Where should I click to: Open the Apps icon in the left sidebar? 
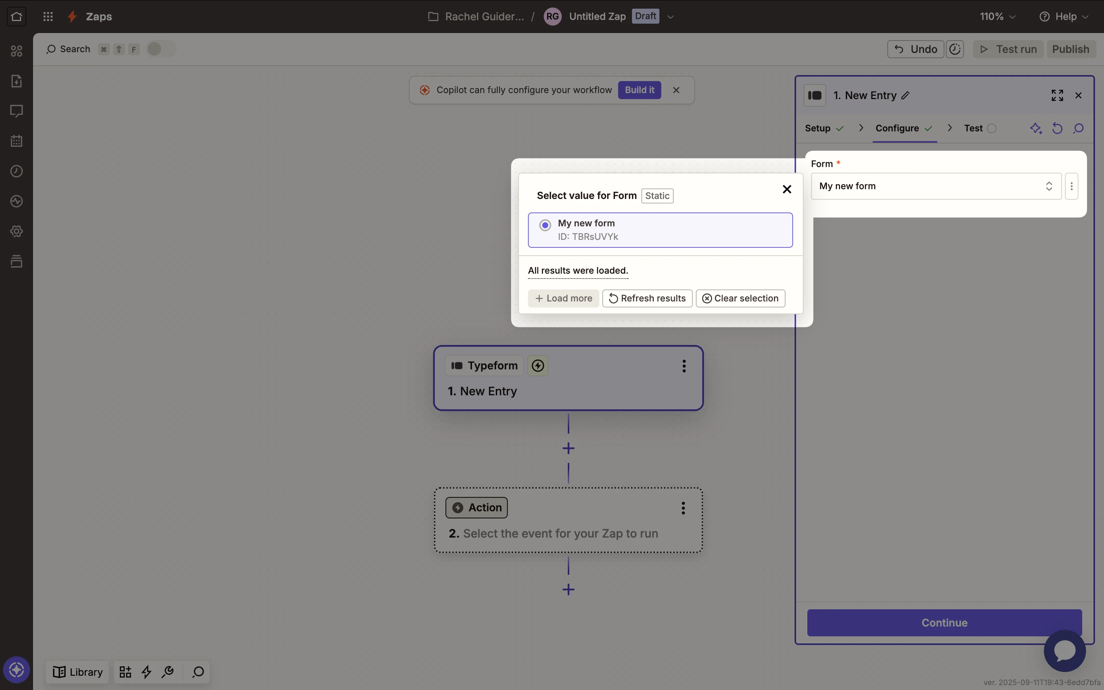click(17, 51)
